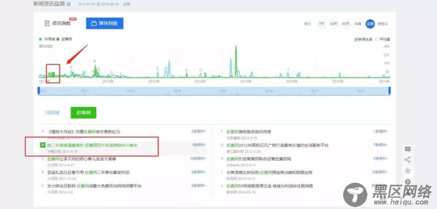Open news E 发力移动互联网
The width and height of the screenshot is (437, 209).
point(94,186)
